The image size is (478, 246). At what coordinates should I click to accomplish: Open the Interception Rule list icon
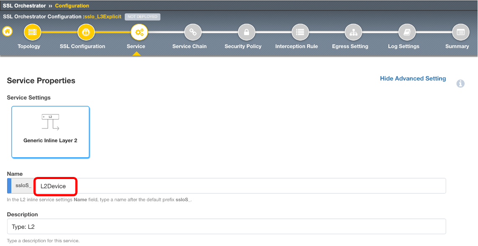click(x=300, y=32)
